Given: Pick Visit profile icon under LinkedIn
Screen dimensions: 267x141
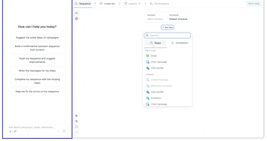Looking at the screenshot, I should [x=148, y=92].
